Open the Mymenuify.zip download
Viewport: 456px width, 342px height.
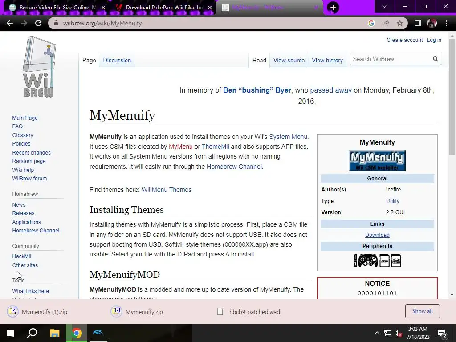pyautogui.click(x=137, y=312)
